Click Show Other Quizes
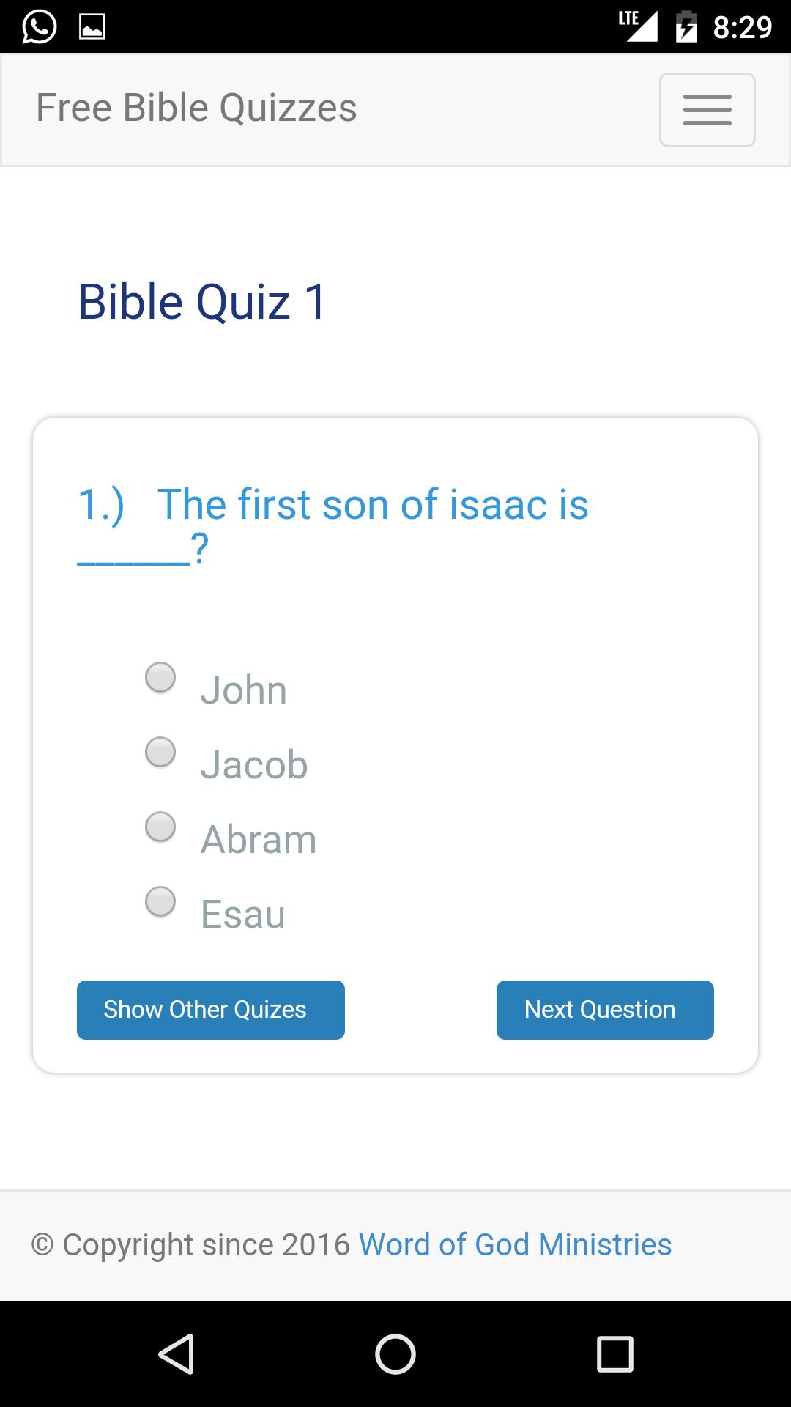 point(210,1010)
